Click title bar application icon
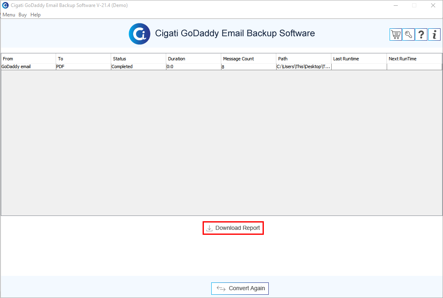 [x=5, y=5]
